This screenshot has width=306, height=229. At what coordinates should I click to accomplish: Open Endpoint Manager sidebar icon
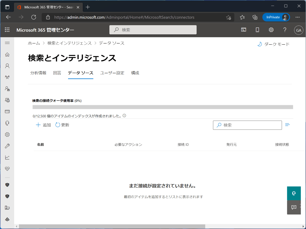tap(7, 208)
